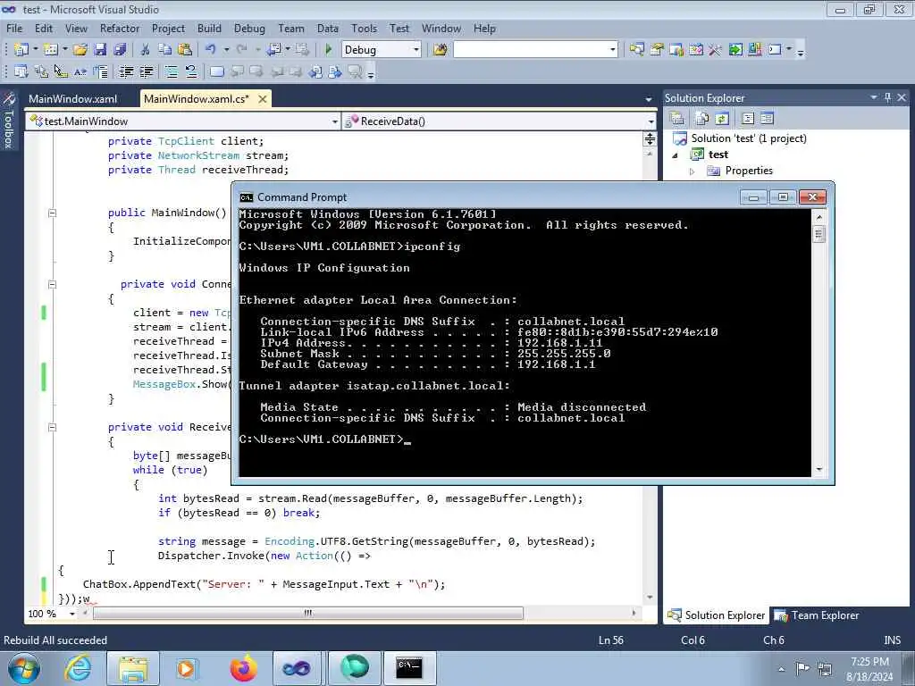Open the Refactor menu

coord(120,28)
